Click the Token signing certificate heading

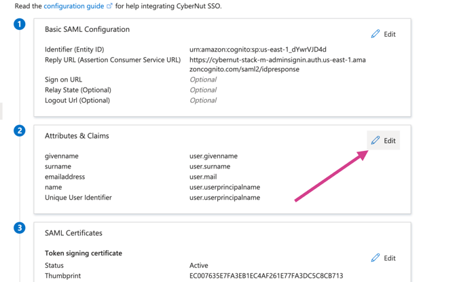tap(84, 253)
